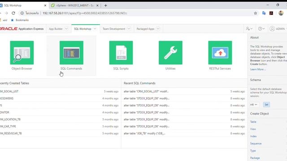Create a View object link
The height and width of the screenshot is (161, 287).
click(x=253, y=129)
